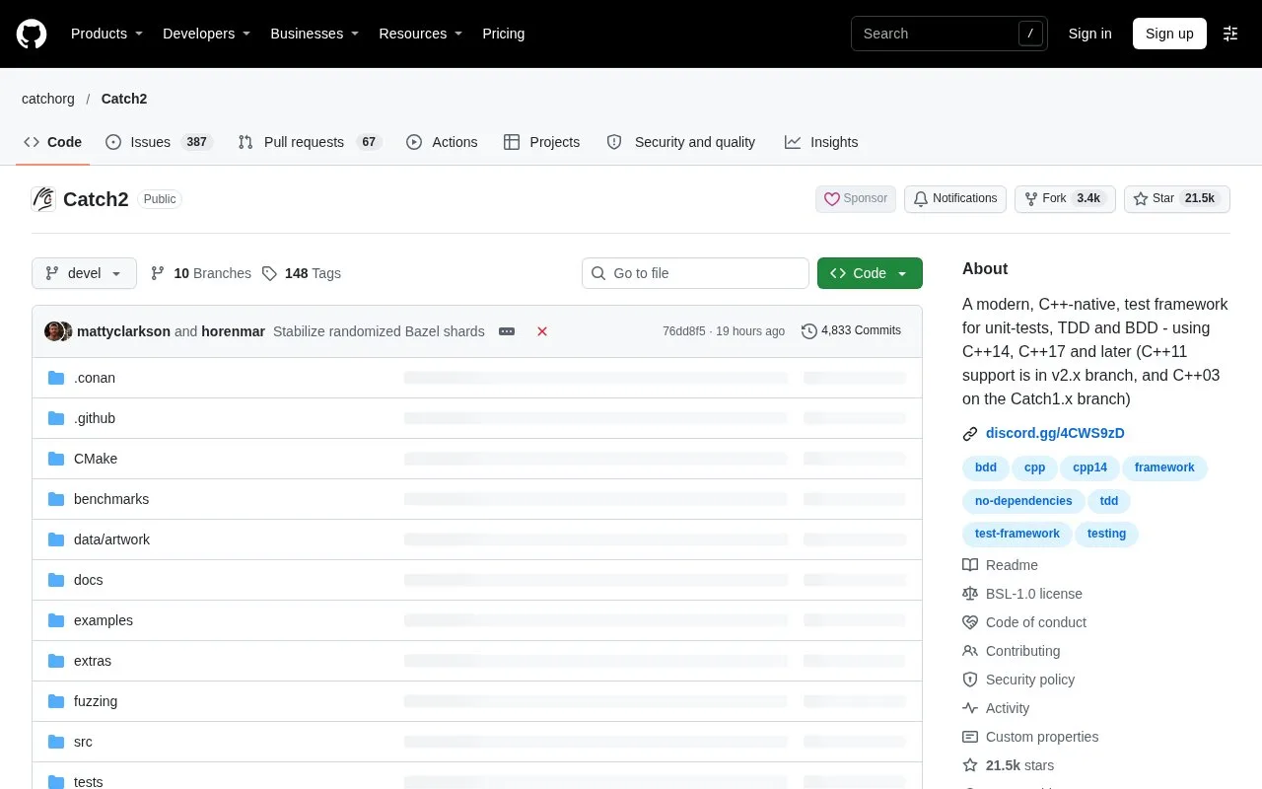This screenshot has width=1262, height=789.
Task: Expand the Products menu
Action: point(106,34)
